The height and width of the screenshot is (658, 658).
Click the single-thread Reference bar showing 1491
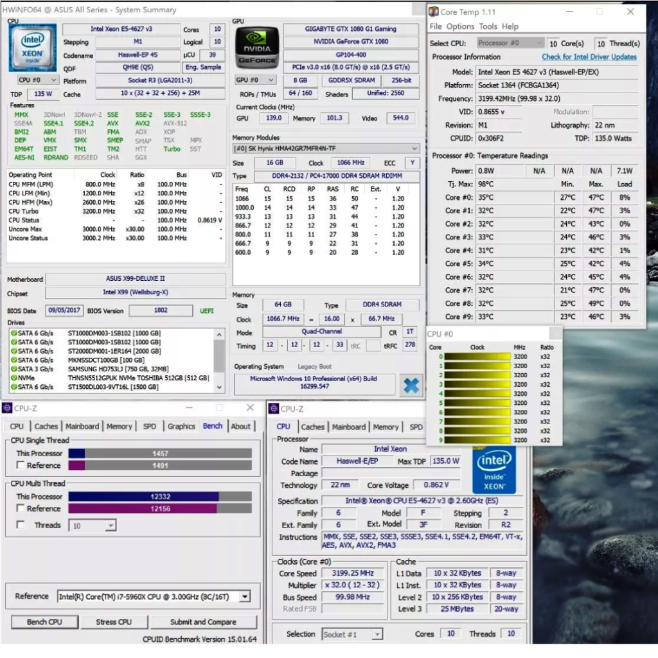click(160, 465)
